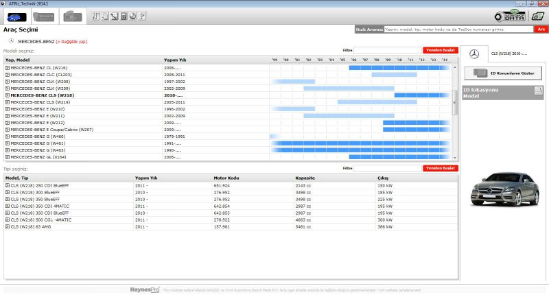Expand MERCEDES-BENZ E (W212) row icon
This screenshot has width=549, height=295.
point(8,123)
